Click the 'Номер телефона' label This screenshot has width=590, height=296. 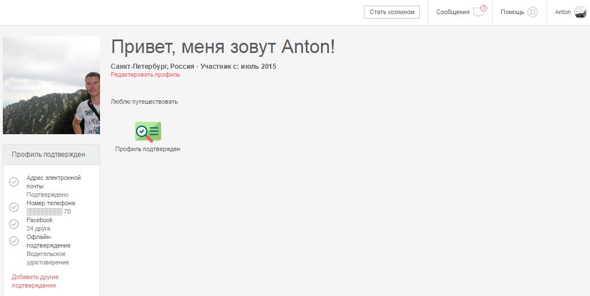[x=51, y=203]
